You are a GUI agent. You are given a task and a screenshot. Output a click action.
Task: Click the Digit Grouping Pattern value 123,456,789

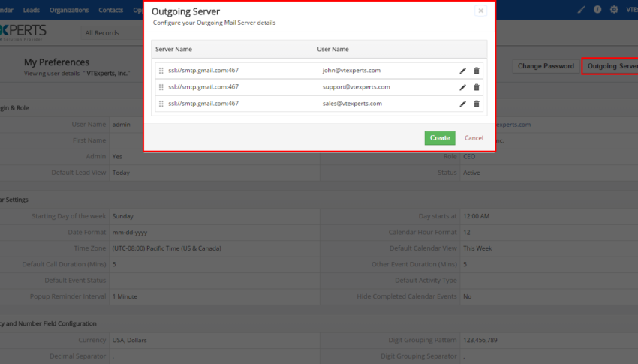(x=480, y=341)
